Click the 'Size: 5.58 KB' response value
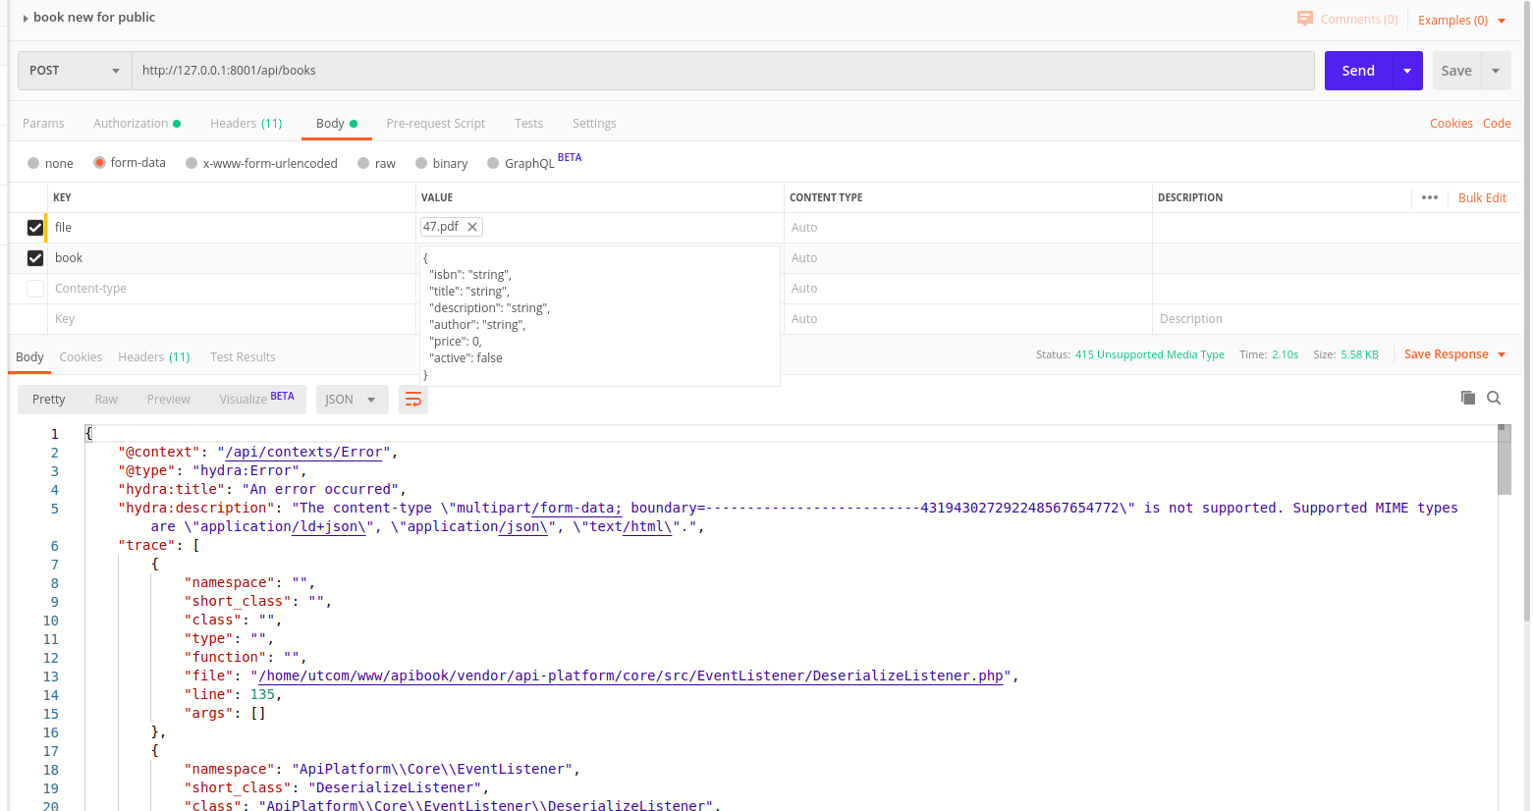This screenshot has height=811, width=1533. [x=1345, y=354]
